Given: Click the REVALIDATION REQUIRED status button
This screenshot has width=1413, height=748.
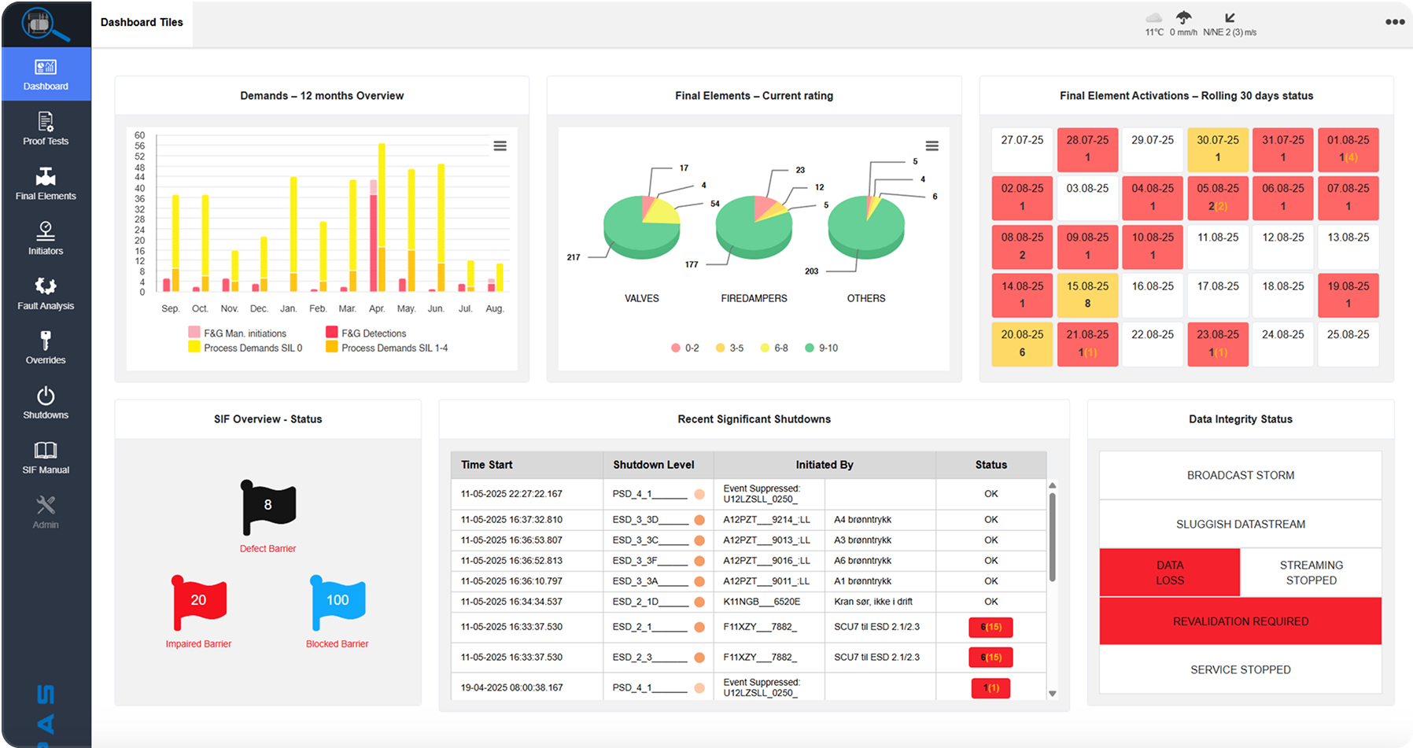Looking at the screenshot, I should [x=1240, y=621].
